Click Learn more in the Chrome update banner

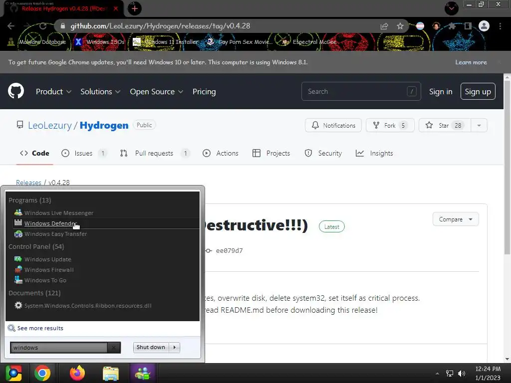tap(471, 62)
